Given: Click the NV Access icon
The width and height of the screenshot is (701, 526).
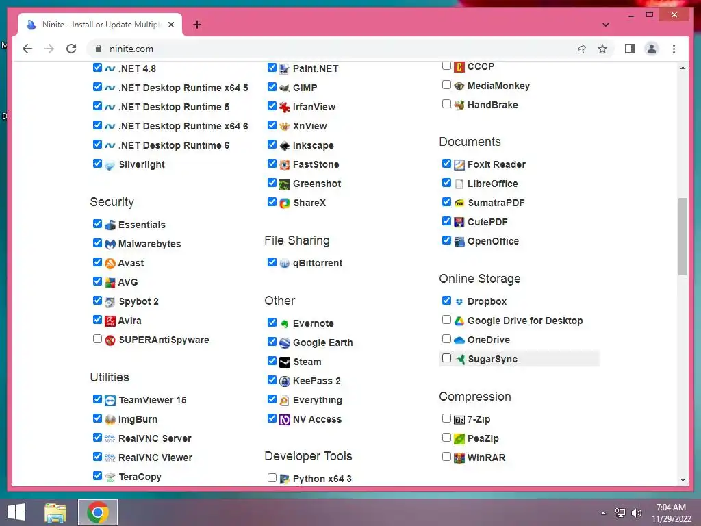Looking at the screenshot, I should point(284,420).
